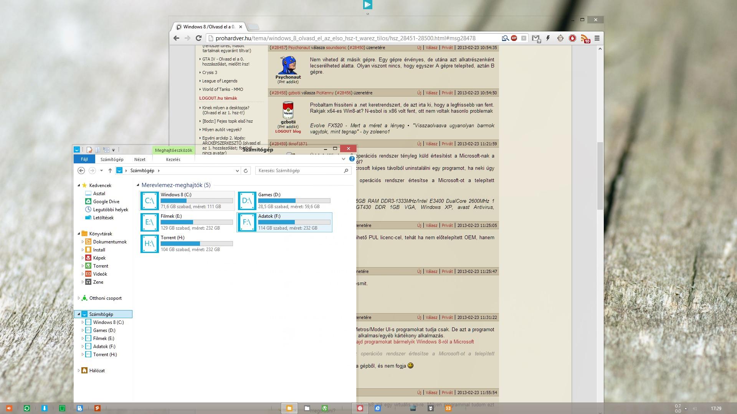Open the RSS feed extension with badge 10
The image size is (737, 414).
pos(585,38)
